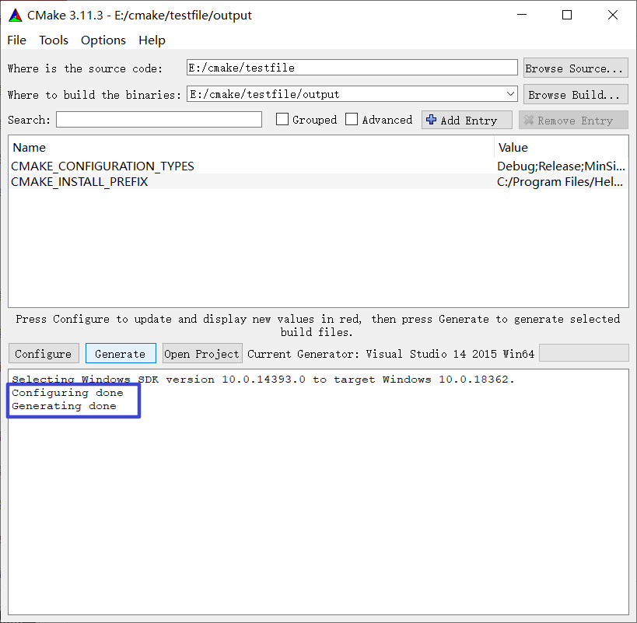Click the Value column header
Screen dimensions: 637x623
tap(561, 148)
